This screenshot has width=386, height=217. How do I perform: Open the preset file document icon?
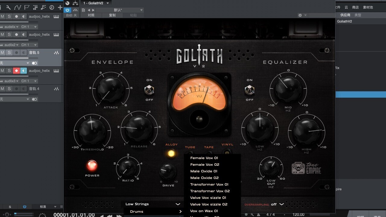click(84, 10)
